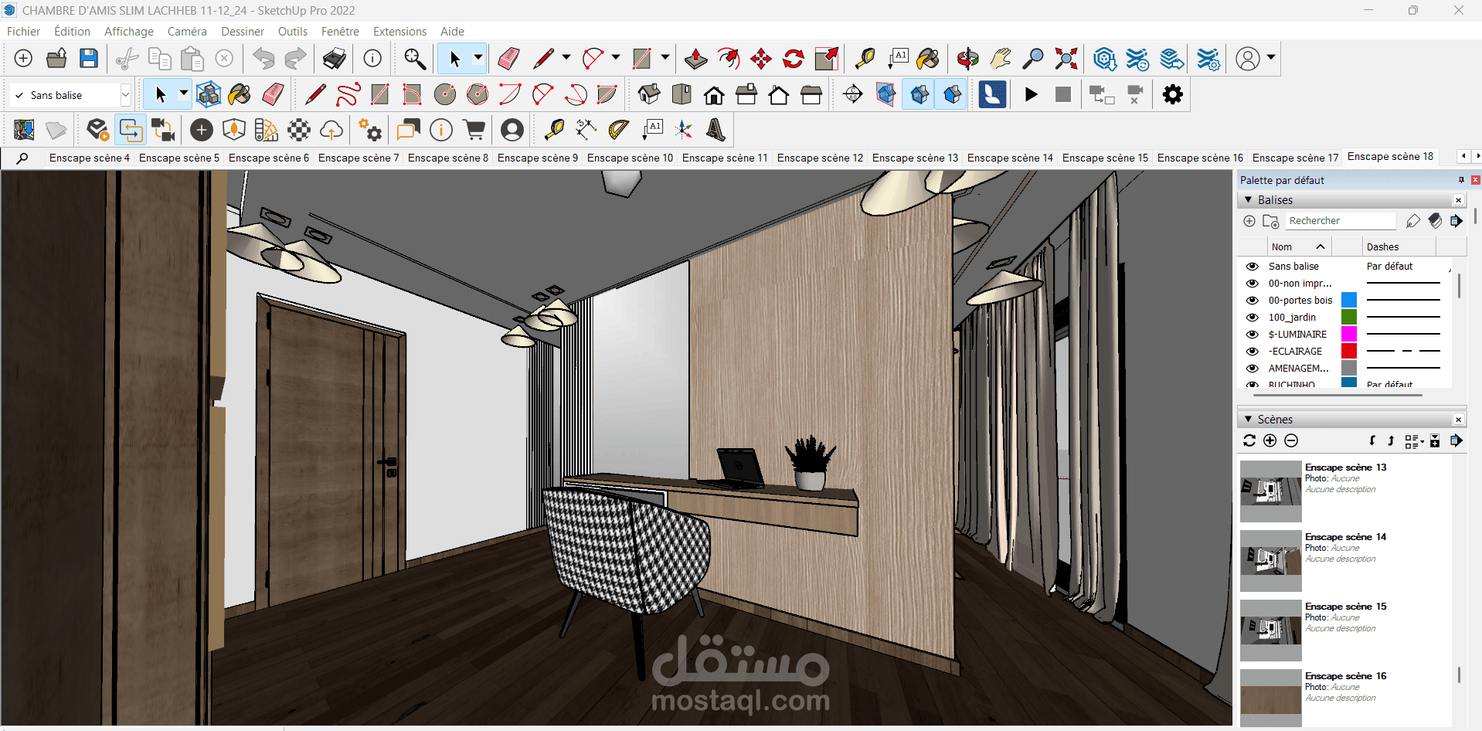The height and width of the screenshot is (731, 1482).
Task: Open Enscape asset library tree icon
Action: (x=234, y=130)
